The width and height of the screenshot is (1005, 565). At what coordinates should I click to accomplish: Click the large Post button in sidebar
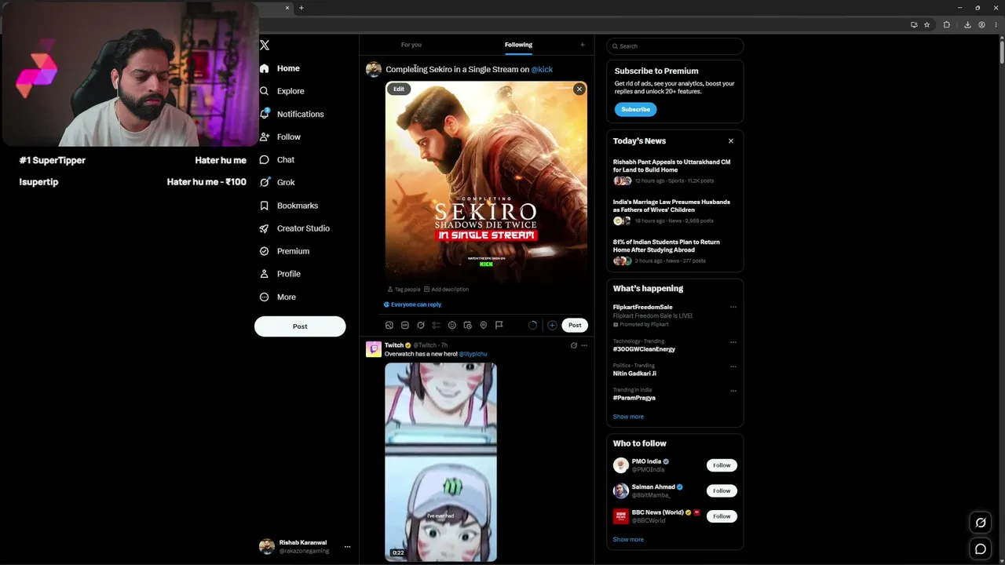(x=300, y=326)
